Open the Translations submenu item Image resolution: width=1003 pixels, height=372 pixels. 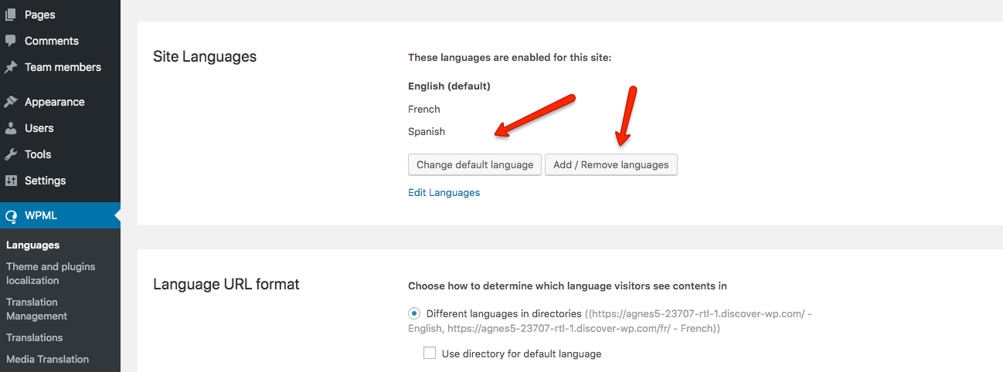(x=34, y=337)
